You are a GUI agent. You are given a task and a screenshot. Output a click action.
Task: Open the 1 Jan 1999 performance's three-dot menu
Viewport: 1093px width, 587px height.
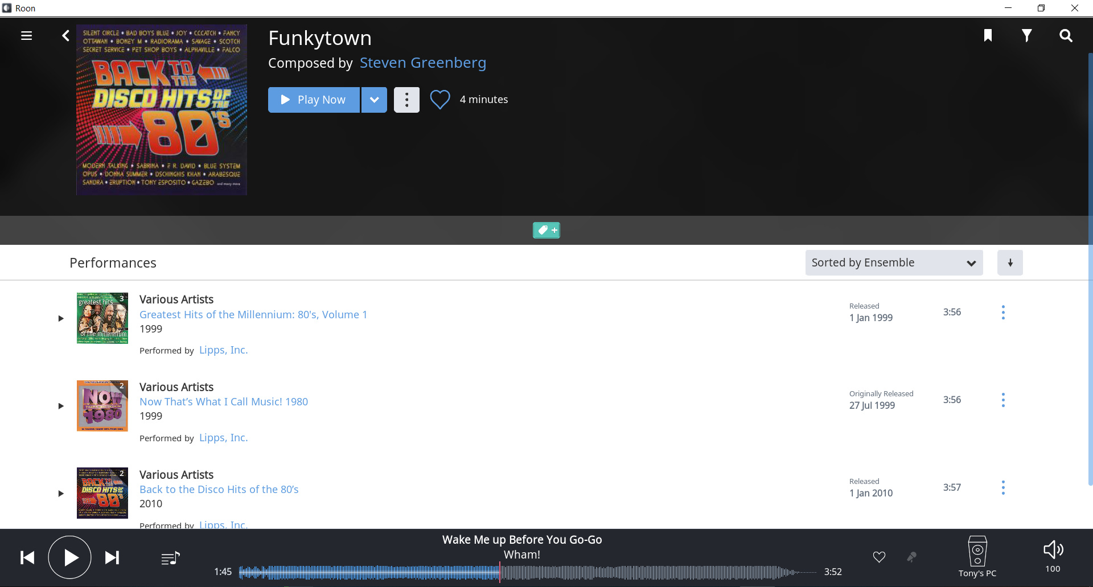(x=1003, y=312)
